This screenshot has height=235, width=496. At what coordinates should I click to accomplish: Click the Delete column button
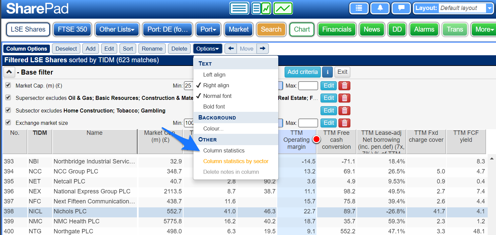point(180,49)
